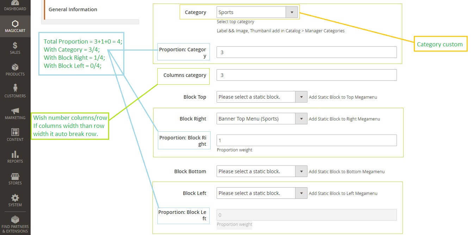The width and height of the screenshot is (473, 235).
Task: Focus the Columns category input field
Action: (306, 75)
